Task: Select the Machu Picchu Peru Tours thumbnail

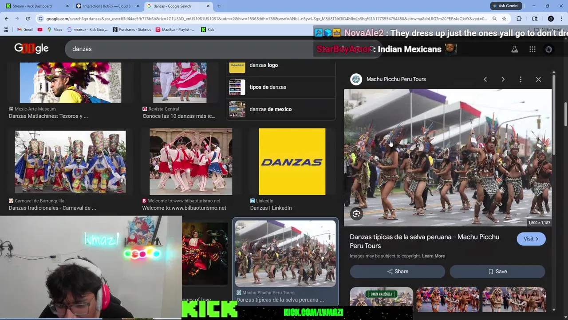Action: click(285, 253)
